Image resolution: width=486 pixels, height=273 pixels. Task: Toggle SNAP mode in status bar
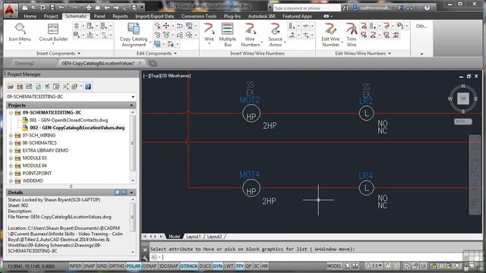point(90,266)
